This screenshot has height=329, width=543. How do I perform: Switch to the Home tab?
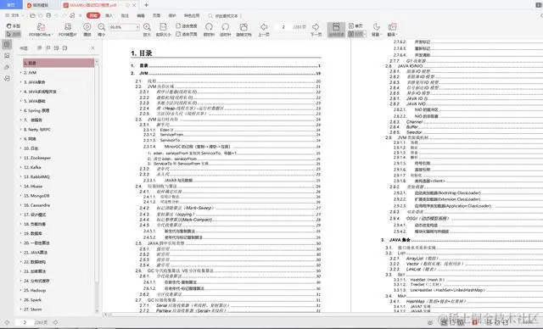pos(11,5)
